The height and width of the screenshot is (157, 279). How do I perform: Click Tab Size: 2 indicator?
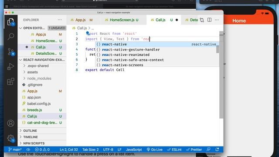[90, 150]
